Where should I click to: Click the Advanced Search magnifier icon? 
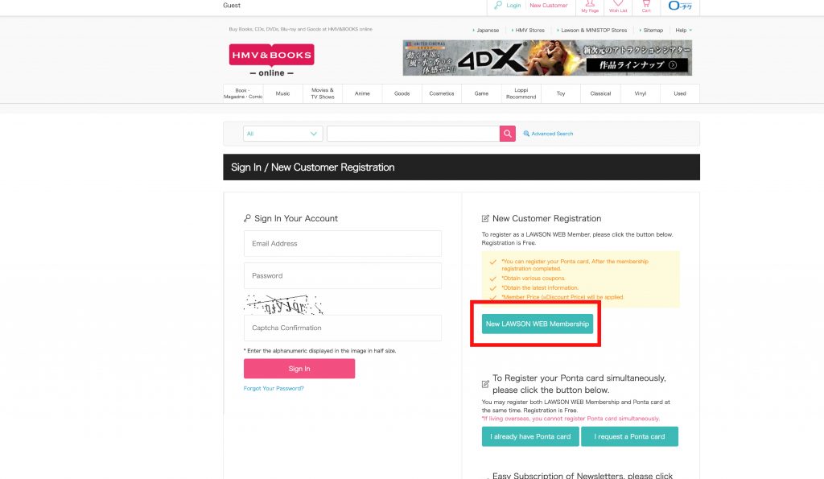pyautogui.click(x=526, y=134)
